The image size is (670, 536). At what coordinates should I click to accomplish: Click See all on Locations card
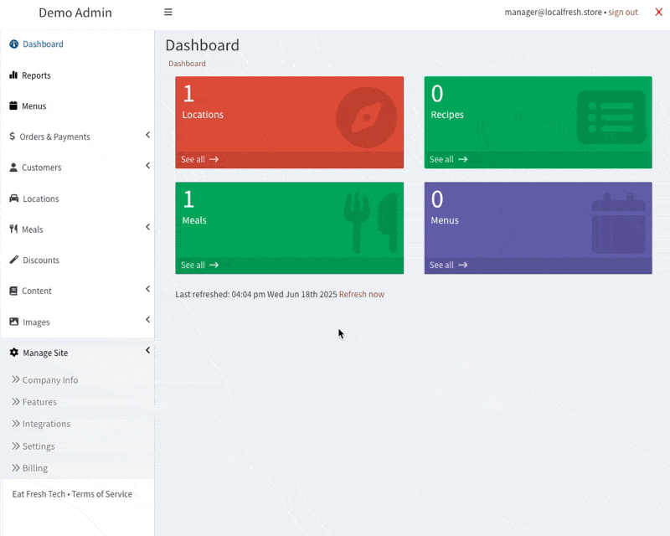pyautogui.click(x=193, y=159)
